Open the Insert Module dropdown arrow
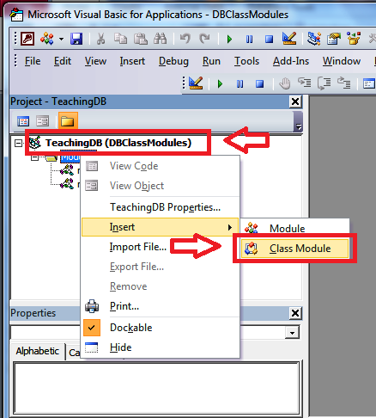The height and width of the screenshot is (418, 376). 61,39
